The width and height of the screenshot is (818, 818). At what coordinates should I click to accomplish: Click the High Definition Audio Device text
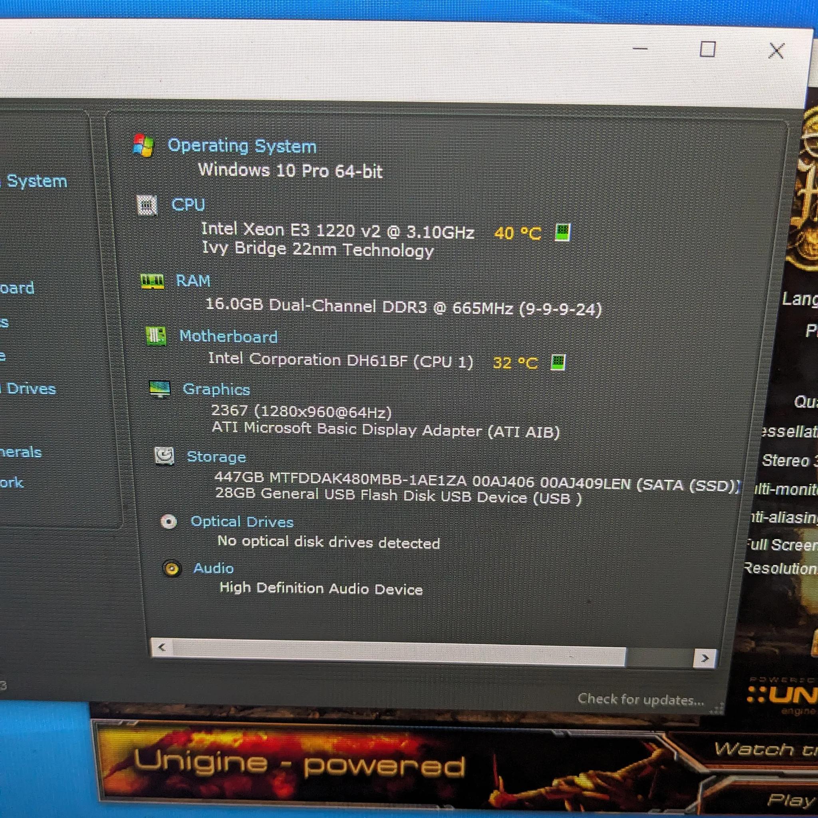(322, 588)
